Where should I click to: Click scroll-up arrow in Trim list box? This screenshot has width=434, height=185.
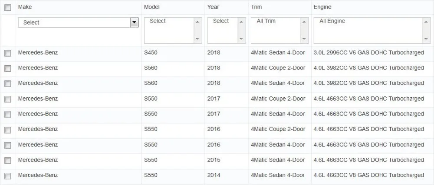[x=305, y=22]
